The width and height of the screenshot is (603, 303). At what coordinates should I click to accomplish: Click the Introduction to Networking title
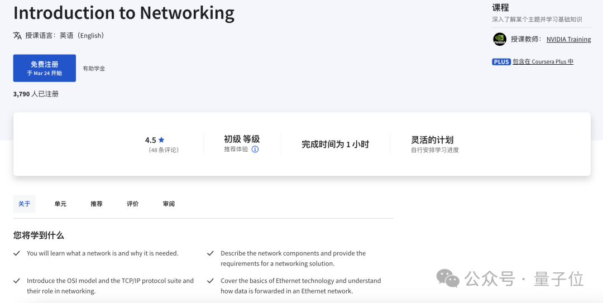124,13
